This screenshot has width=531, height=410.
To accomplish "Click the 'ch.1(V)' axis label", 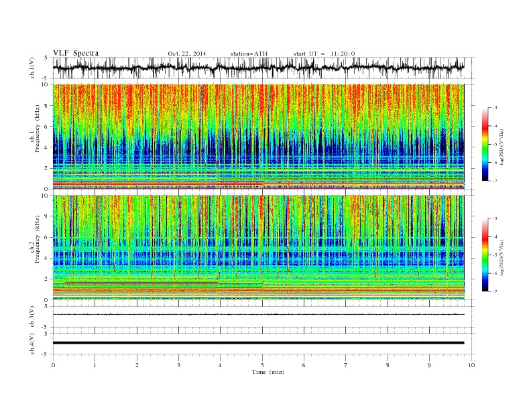I will (32, 68).
